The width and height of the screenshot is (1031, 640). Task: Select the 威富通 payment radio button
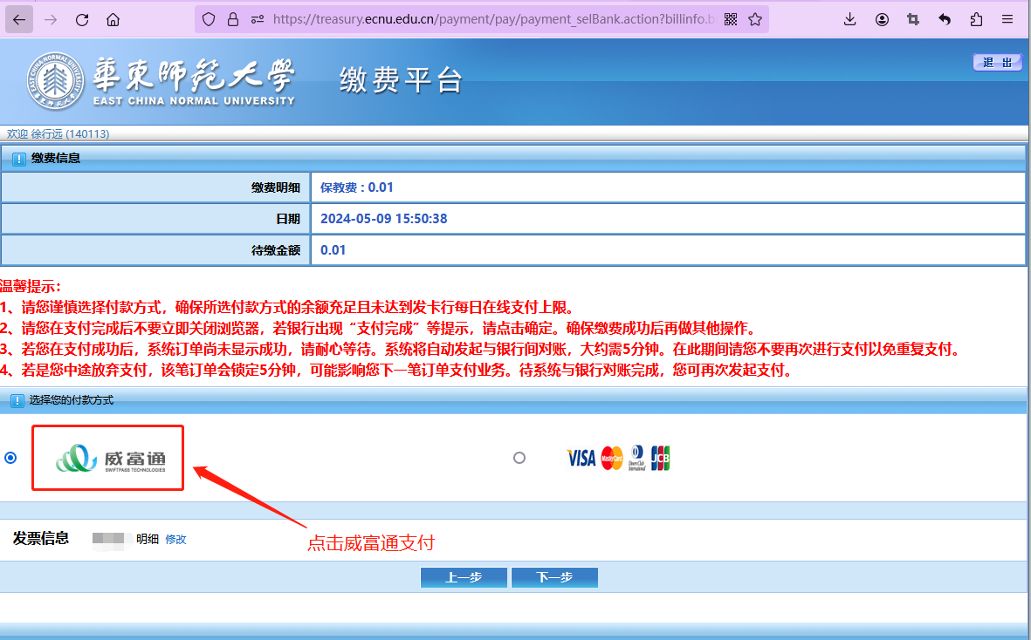[10, 458]
